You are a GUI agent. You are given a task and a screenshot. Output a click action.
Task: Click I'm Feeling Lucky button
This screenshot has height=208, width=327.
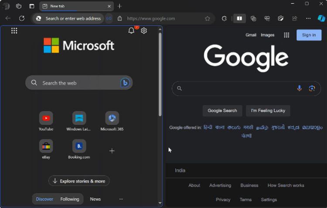(x=268, y=111)
